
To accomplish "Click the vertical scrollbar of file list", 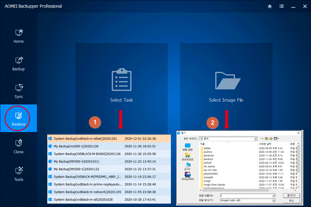I will pyautogui.click(x=298, y=158).
